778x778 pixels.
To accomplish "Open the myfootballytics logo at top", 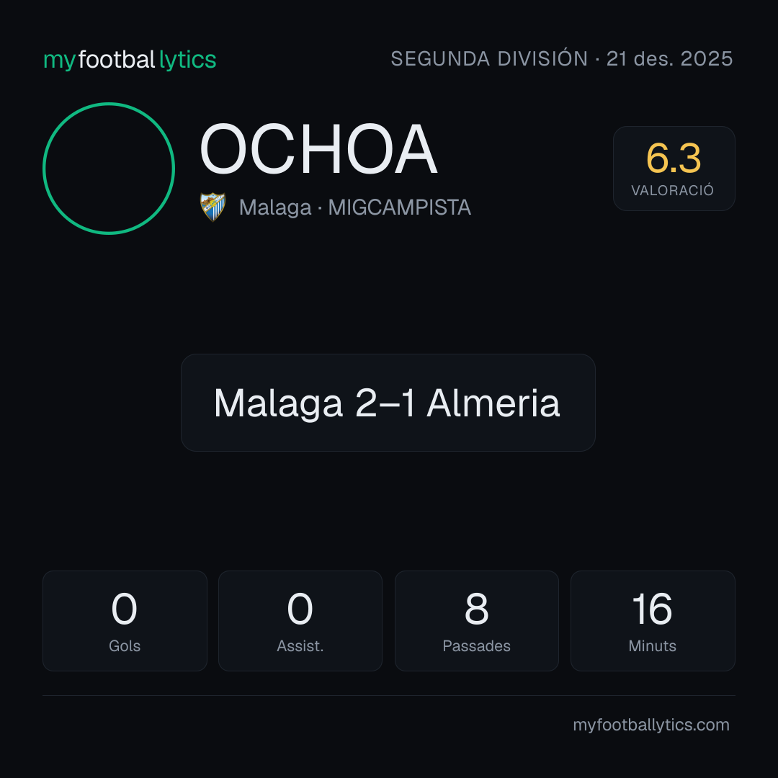I will click(x=130, y=60).
